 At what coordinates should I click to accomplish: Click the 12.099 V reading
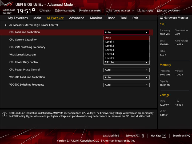164,105
